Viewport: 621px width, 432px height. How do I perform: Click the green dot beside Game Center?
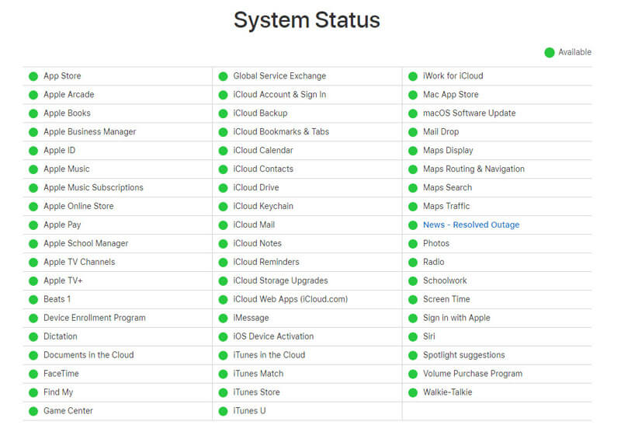(x=33, y=411)
